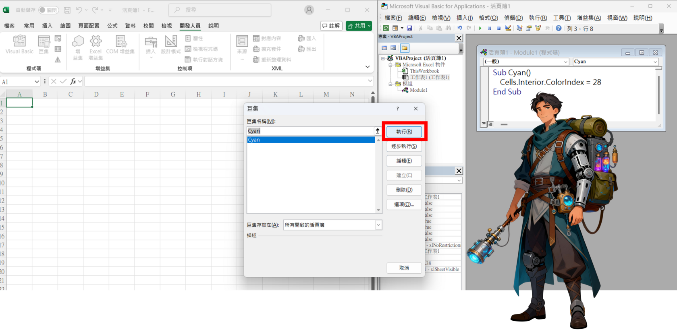Click the Save icon in VBA toolbar
This screenshot has height=332, width=677.
409,28
